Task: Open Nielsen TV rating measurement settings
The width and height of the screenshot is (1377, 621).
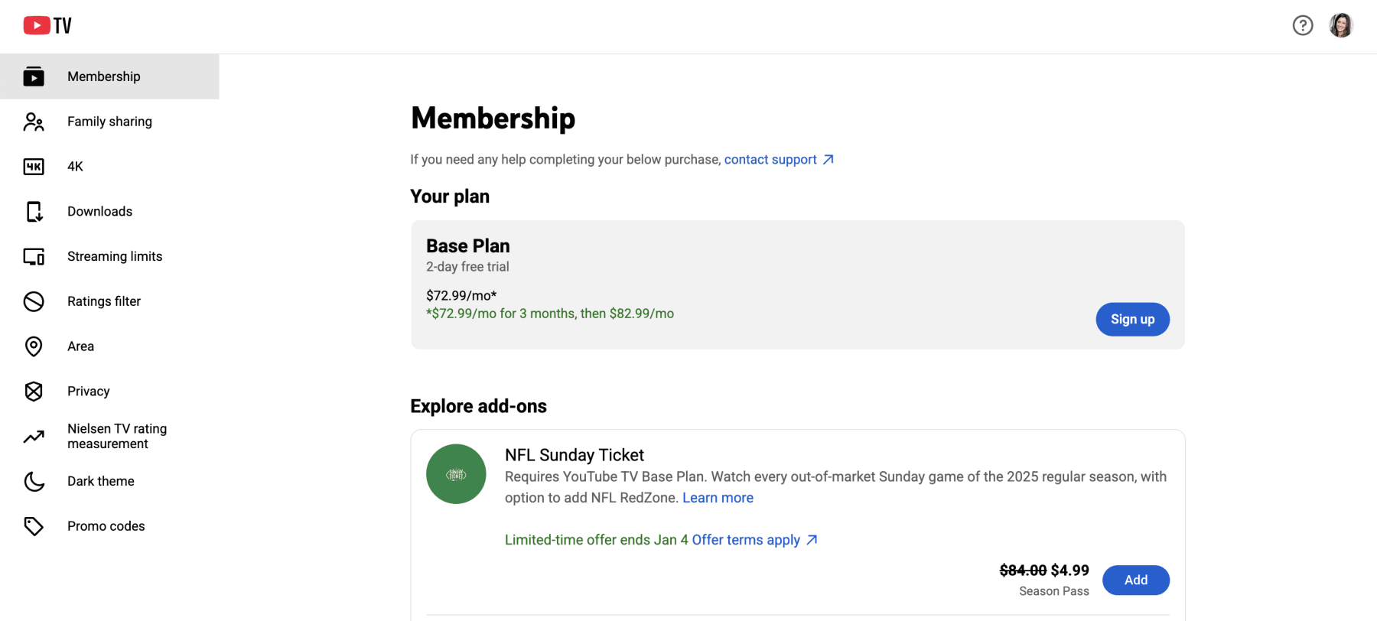Action: 117,436
